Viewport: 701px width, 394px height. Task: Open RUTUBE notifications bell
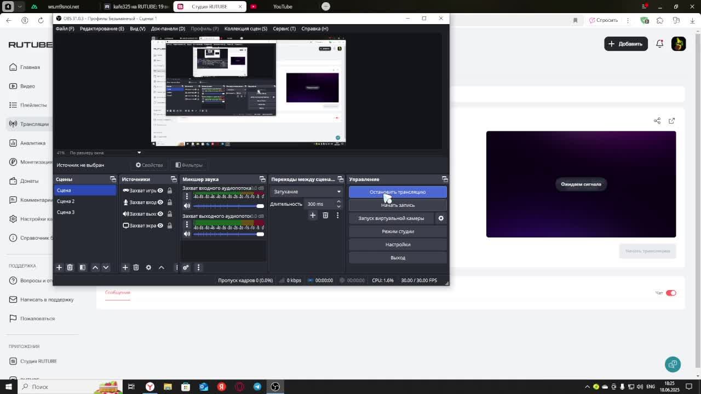click(x=659, y=44)
